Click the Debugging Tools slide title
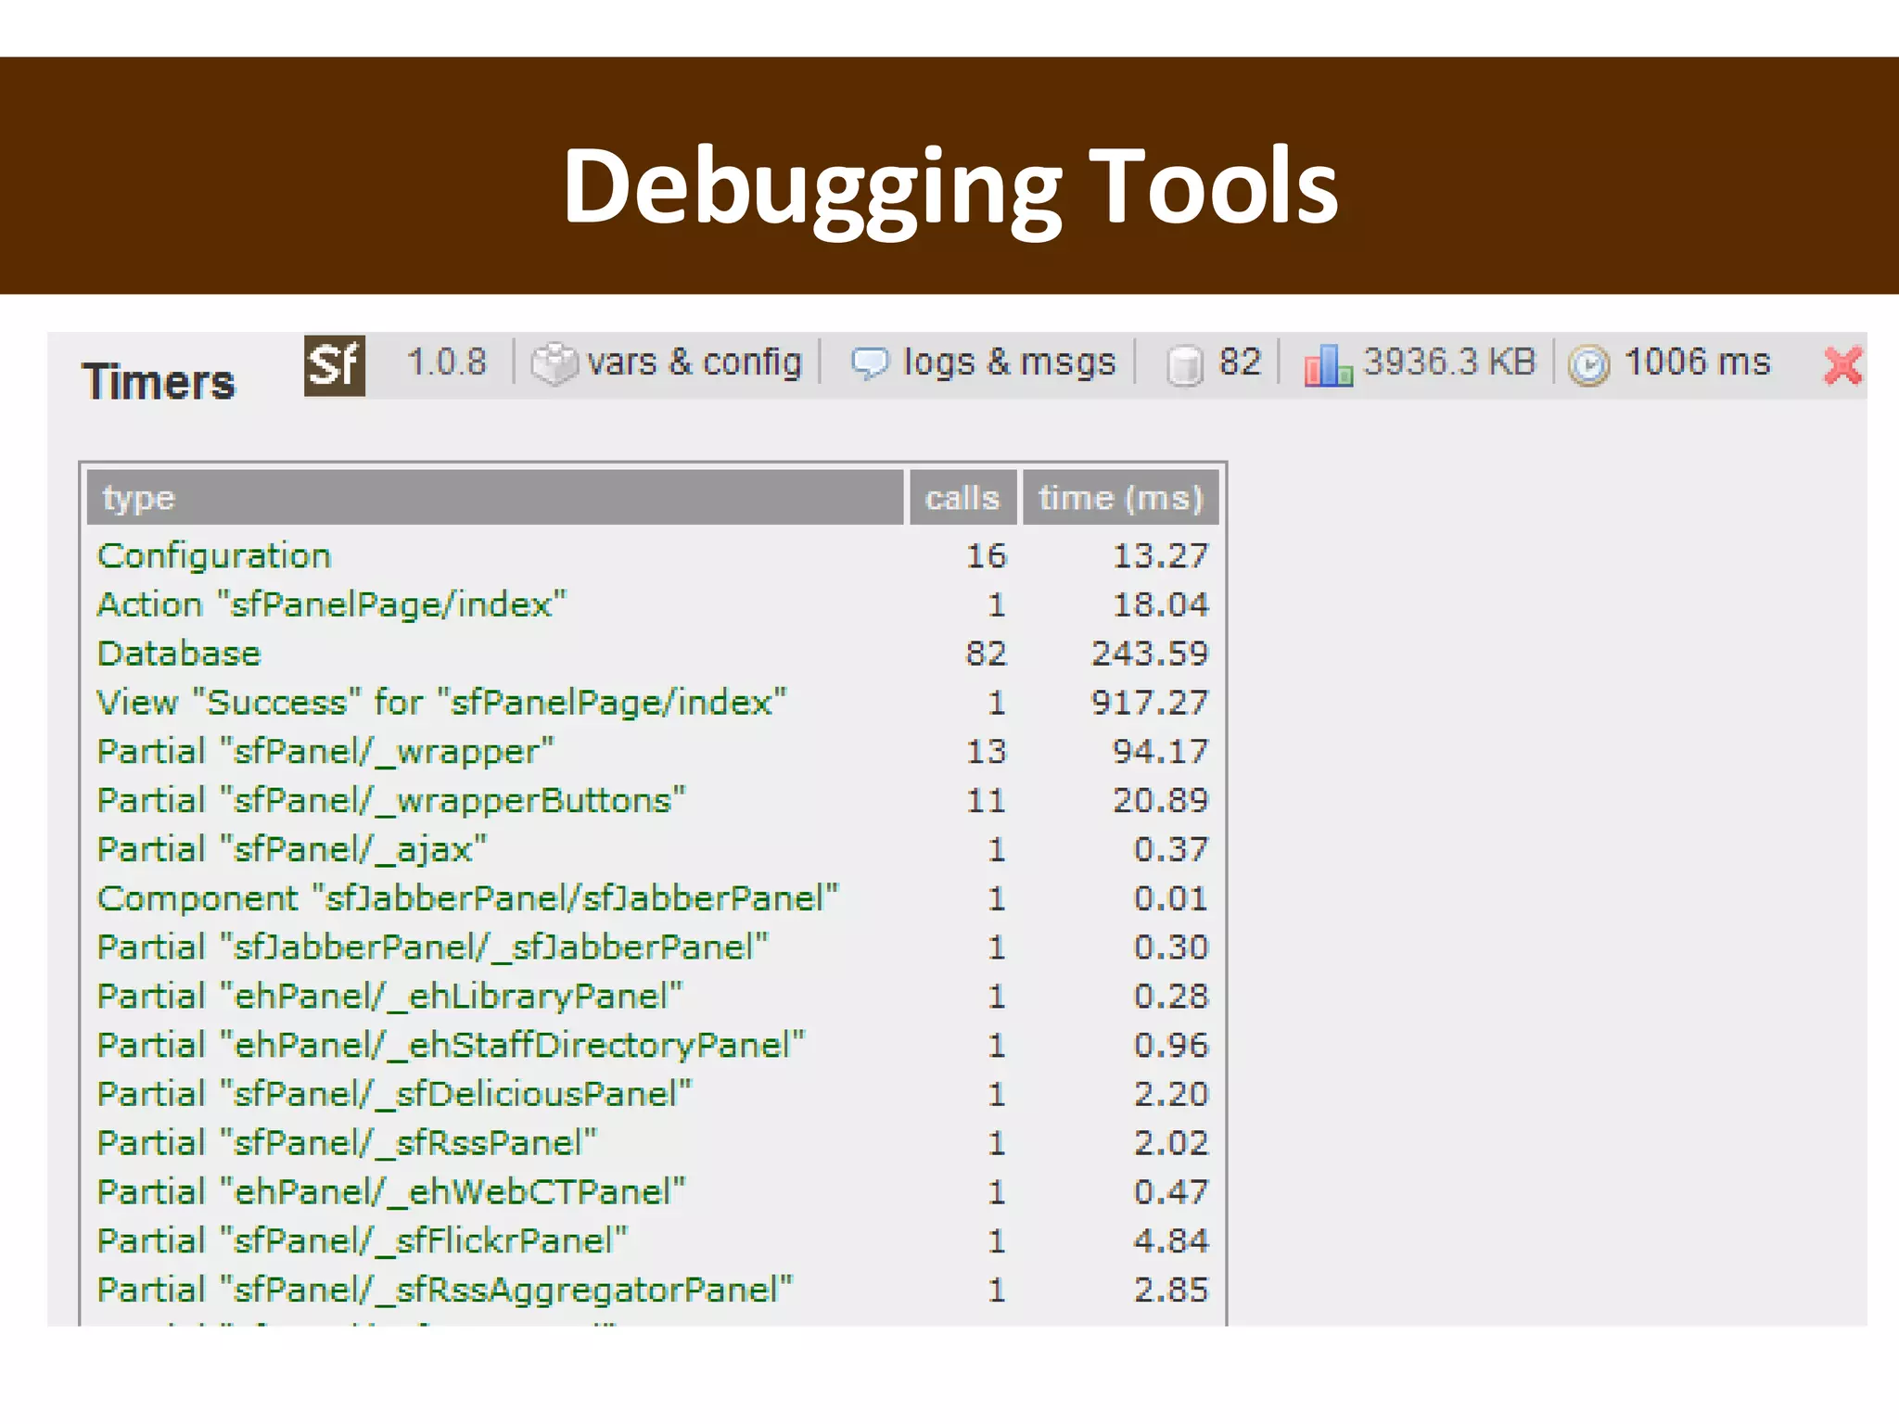 coord(950,188)
